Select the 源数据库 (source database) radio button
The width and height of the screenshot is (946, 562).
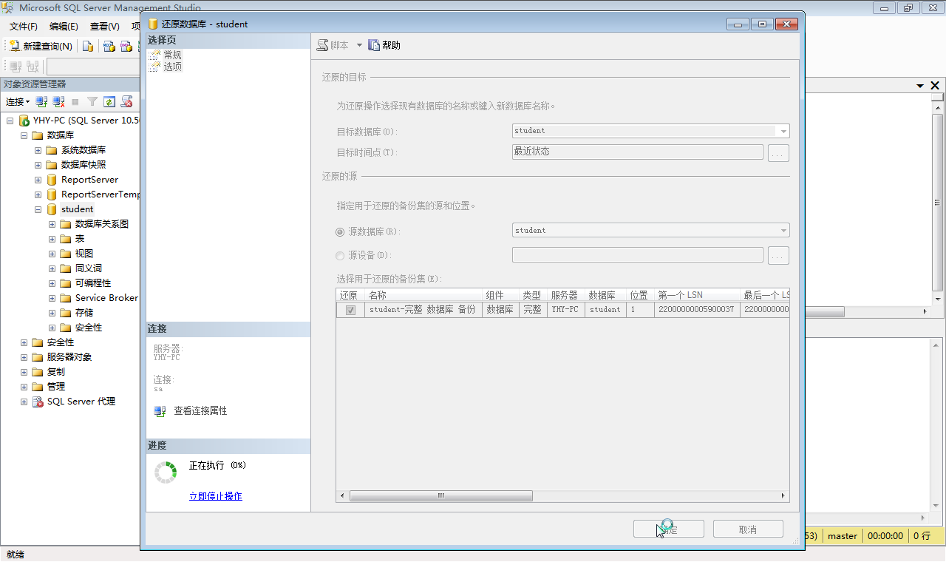coord(340,231)
